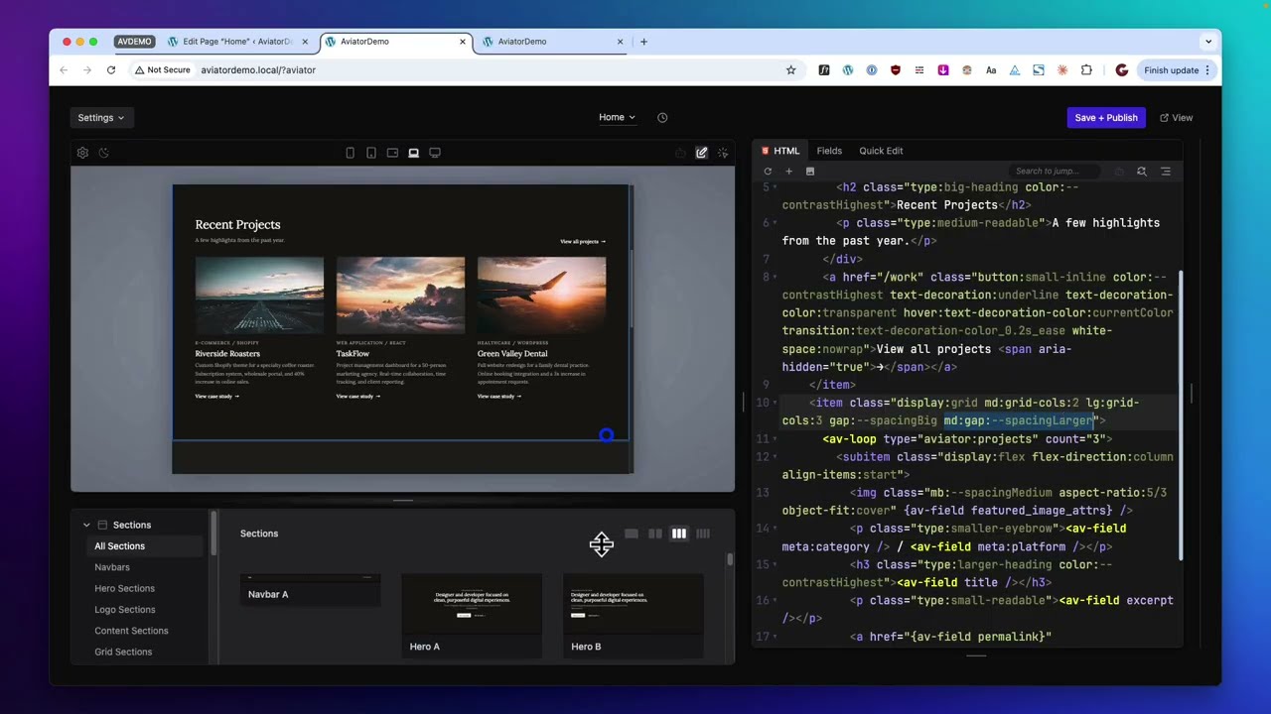This screenshot has width=1271, height=714.
Task: Click the editor refresh icon
Action: (768, 172)
